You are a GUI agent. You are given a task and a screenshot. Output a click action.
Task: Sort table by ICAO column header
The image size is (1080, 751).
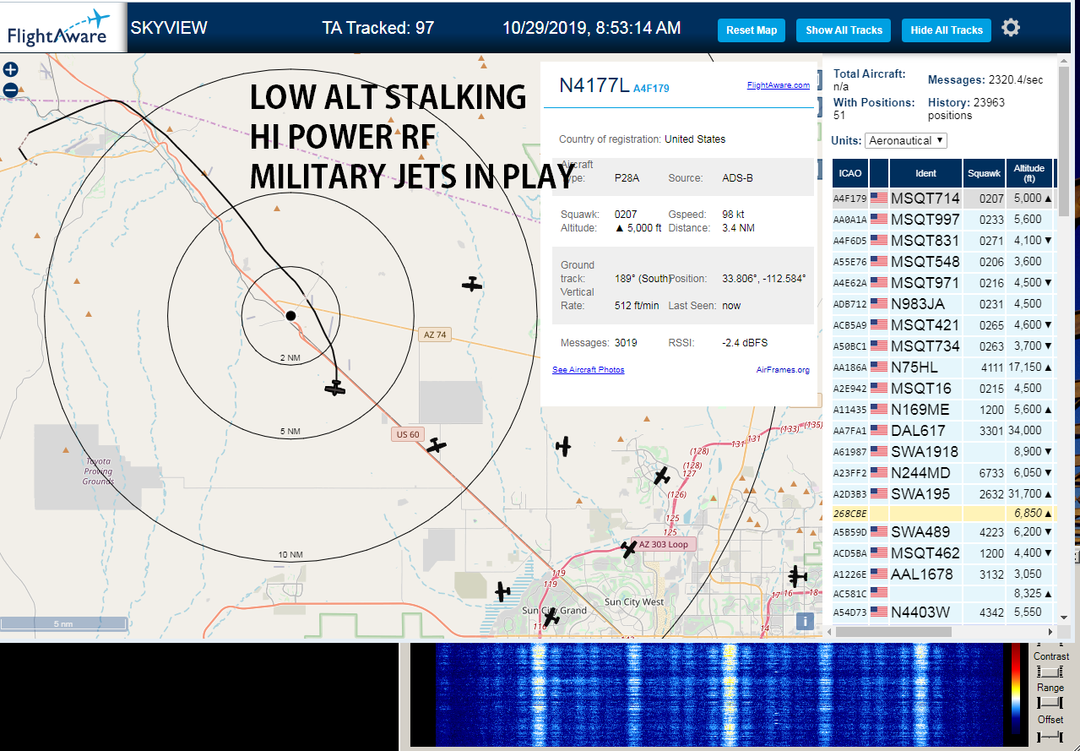850,173
